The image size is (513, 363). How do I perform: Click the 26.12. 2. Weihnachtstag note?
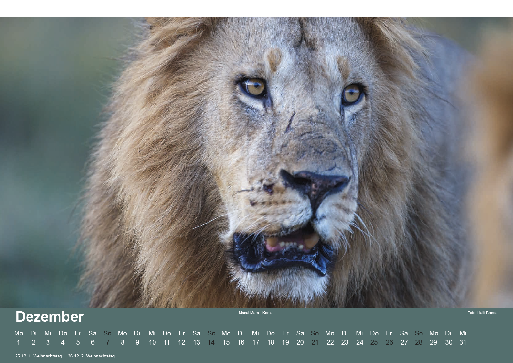coord(91,356)
